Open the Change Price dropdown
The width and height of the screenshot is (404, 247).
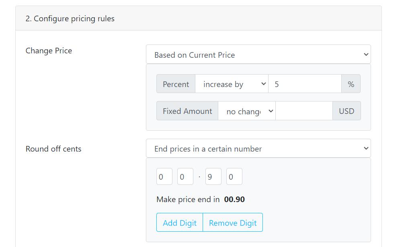258,55
